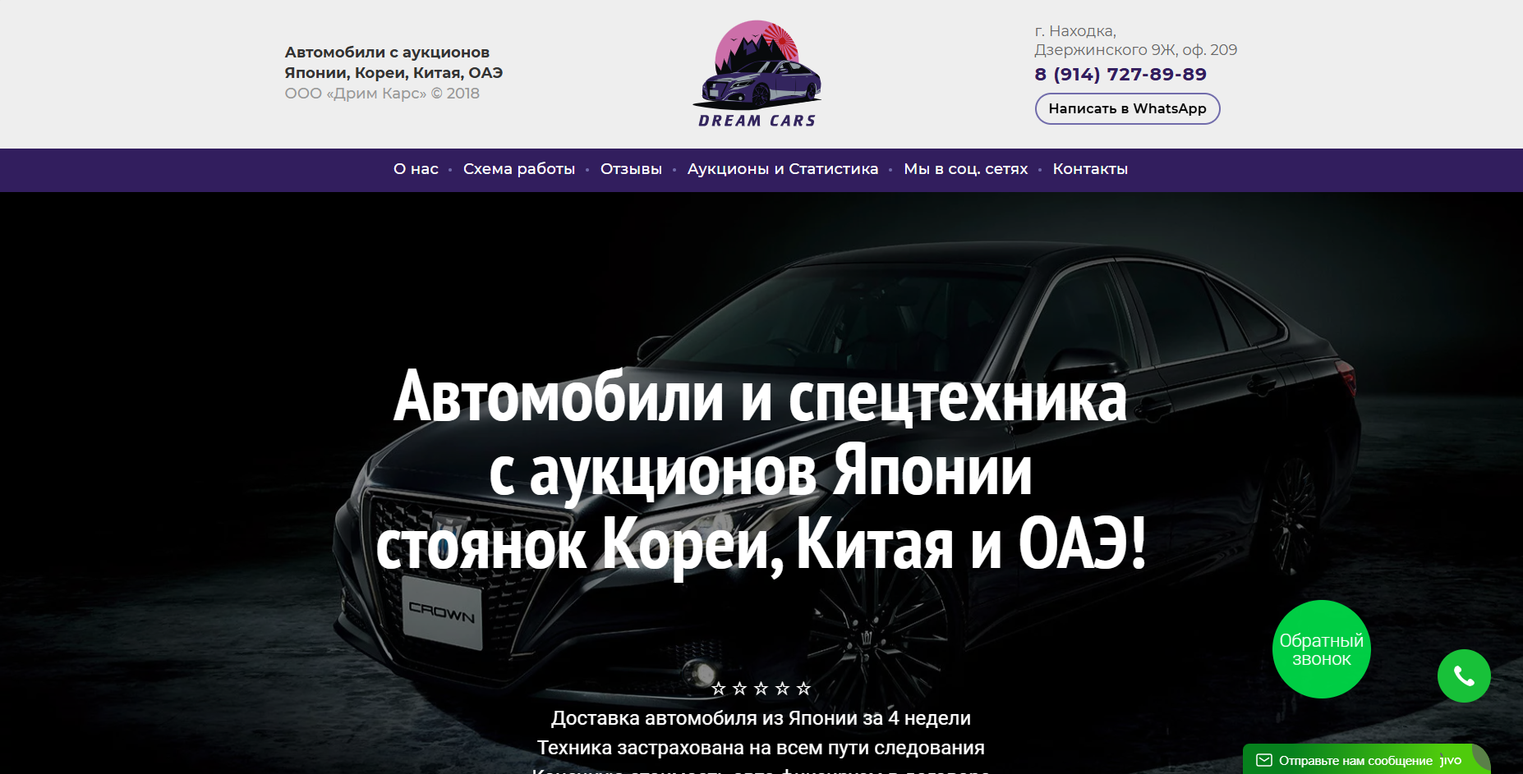Open the 'Отзывы' section
Screen dimensions: 1523x774
pos(631,169)
